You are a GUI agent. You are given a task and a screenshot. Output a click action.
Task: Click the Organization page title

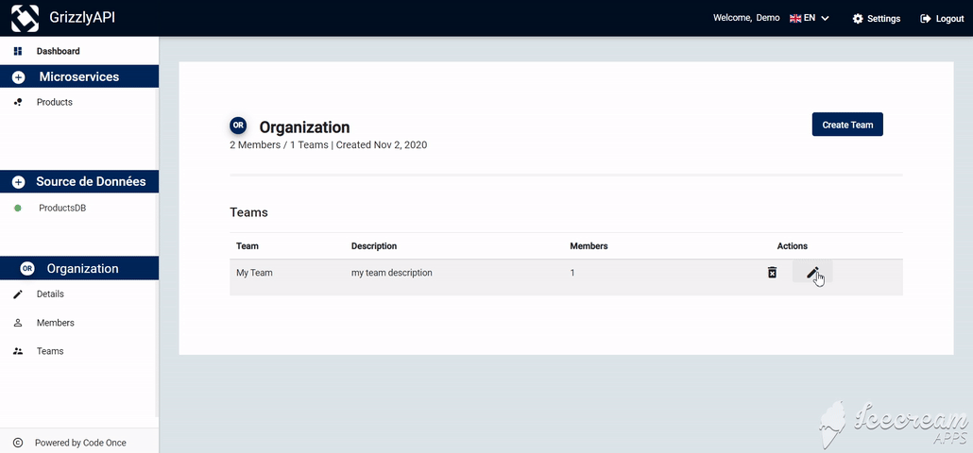point(305,127)
